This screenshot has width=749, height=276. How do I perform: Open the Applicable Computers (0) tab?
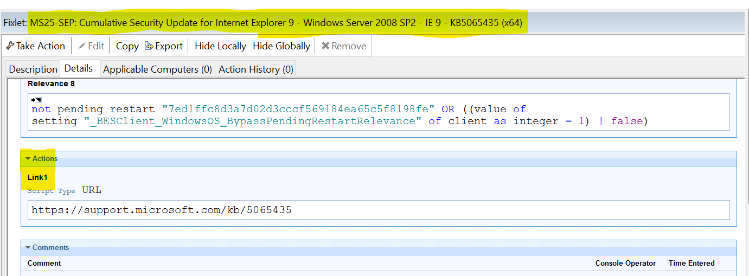[157, 69]
